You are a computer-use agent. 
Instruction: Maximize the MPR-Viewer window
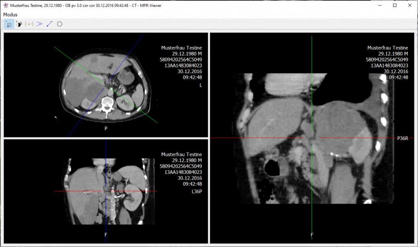pyautogui.click(x=395, y=6)
